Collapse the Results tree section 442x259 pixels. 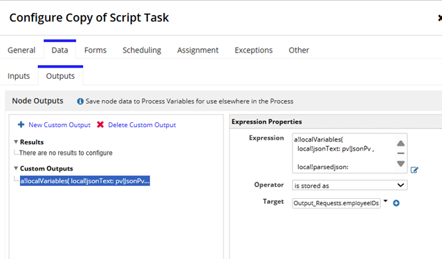[16, 142]
